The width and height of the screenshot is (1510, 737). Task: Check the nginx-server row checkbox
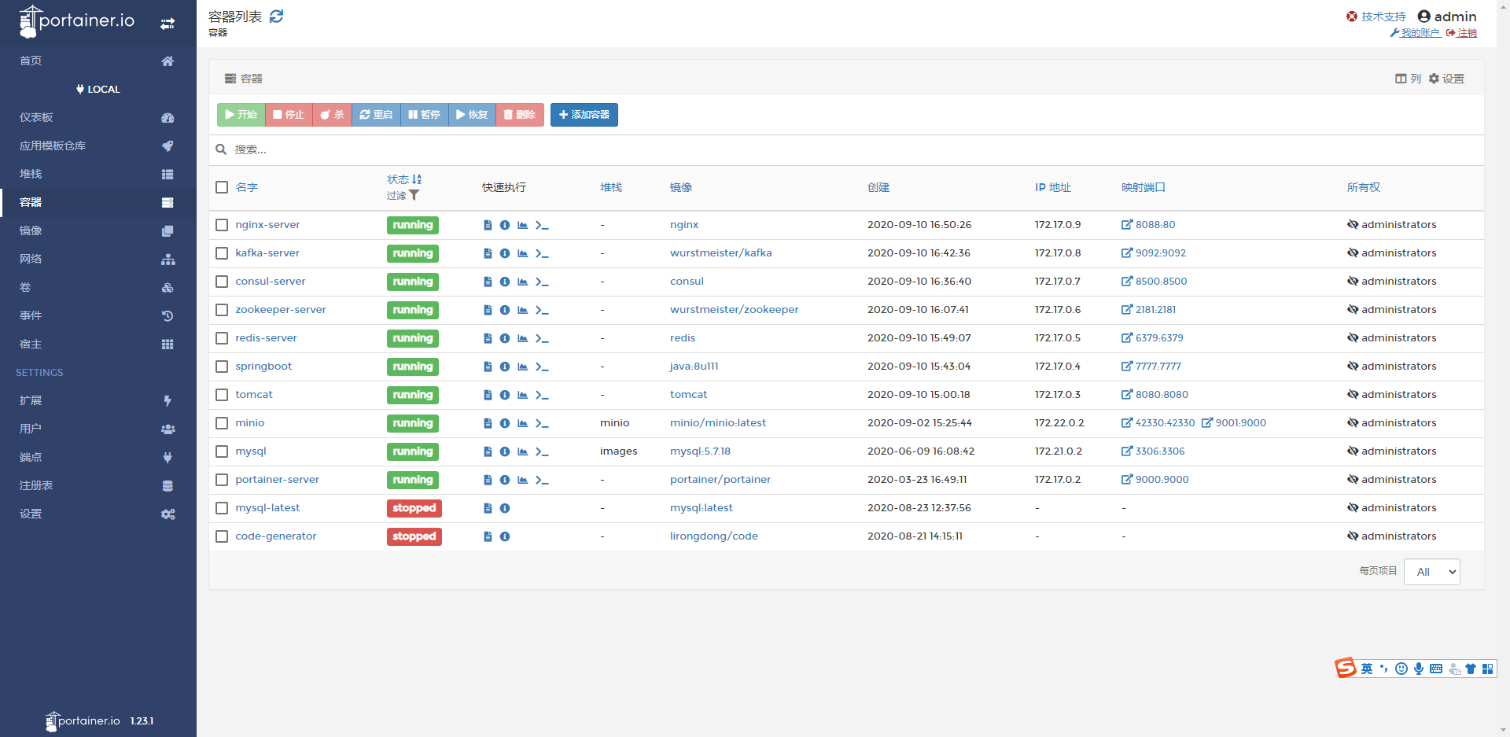pyautogui.click(x=222, y=225)
